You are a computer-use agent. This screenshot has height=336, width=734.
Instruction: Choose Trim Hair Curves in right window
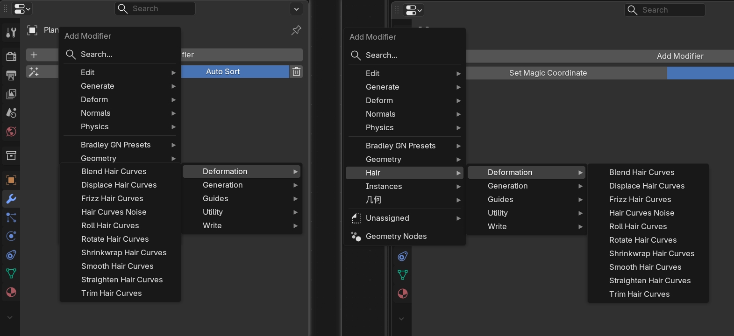pos(648,294)
